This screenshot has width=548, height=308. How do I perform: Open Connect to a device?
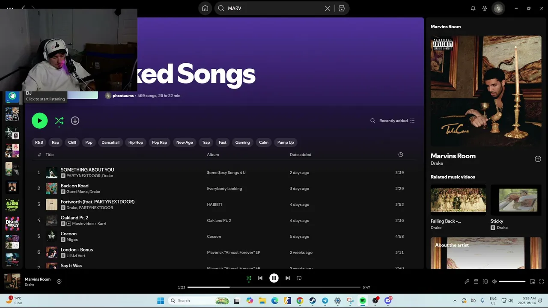[x=485, y=281]
